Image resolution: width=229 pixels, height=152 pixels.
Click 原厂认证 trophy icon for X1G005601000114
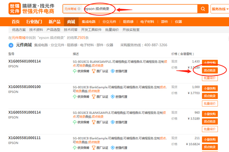tap(94, 71)
